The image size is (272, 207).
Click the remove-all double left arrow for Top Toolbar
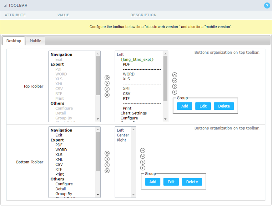(107, 95)
